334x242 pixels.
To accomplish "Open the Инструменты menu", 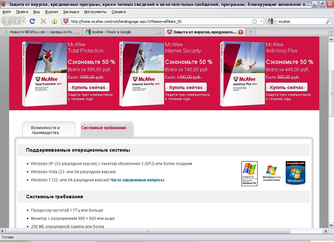I will coord(95,12).
